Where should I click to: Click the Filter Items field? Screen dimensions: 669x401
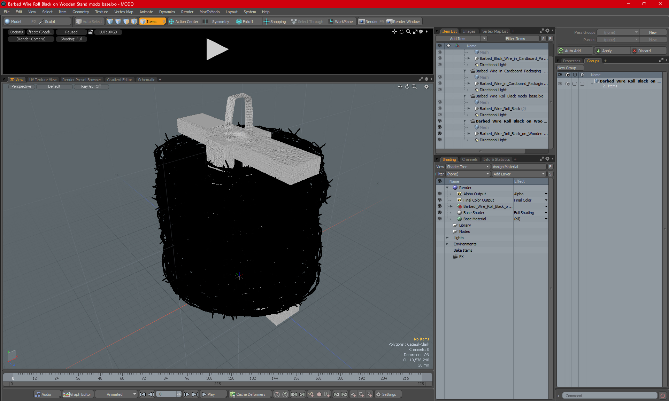(x=522, y=39)
